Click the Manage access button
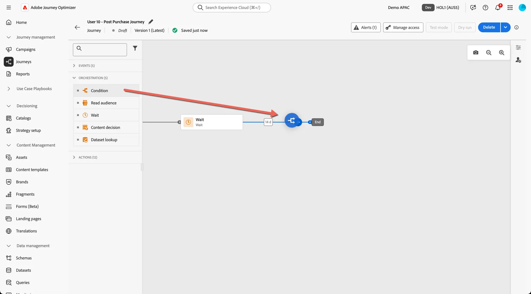Screen dimensions: 531x294 tap(403, 27)
